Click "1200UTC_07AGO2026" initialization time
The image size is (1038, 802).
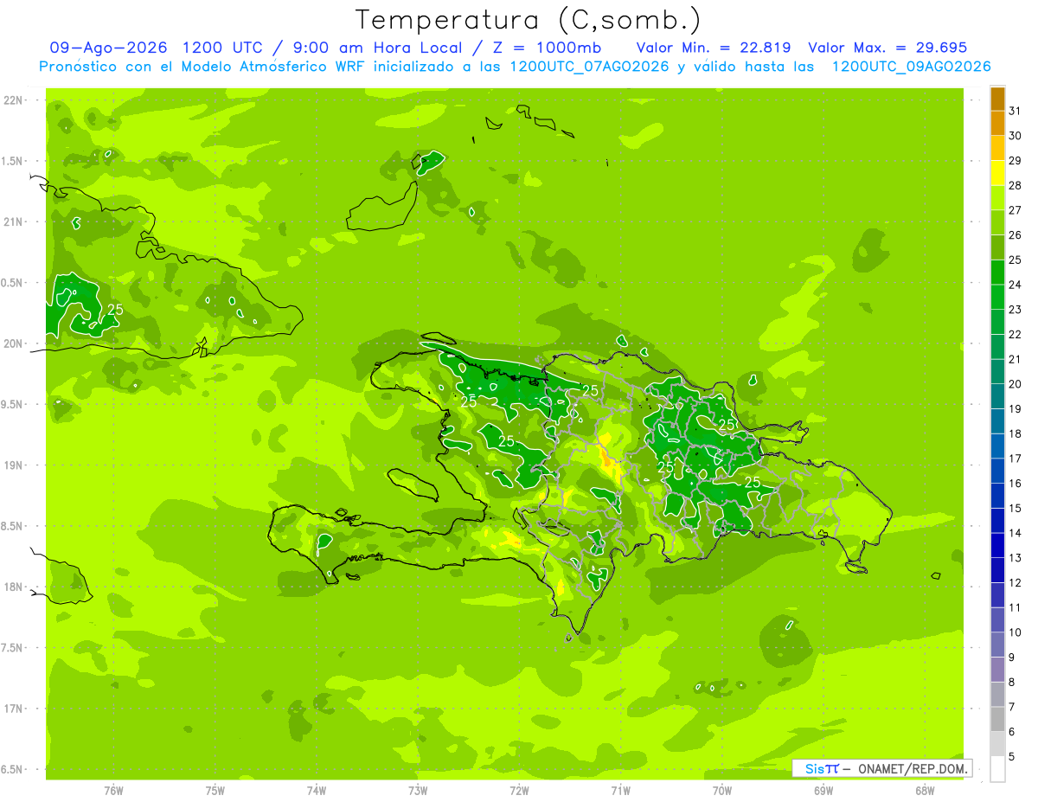coord(589,67)
